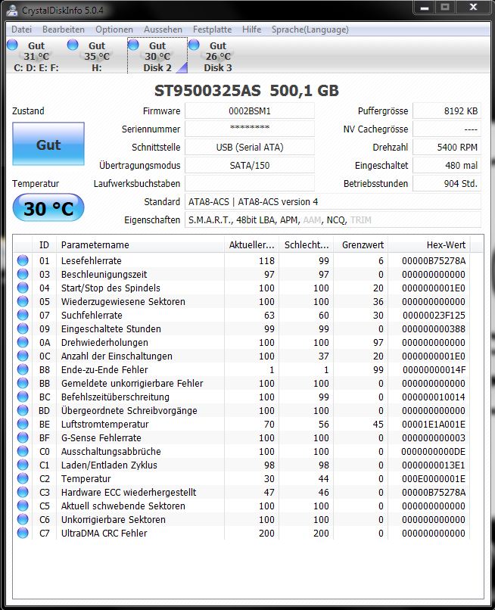Open the Datei menu
The height and width of the screenshot is (610, 495).
pos(21,30)
